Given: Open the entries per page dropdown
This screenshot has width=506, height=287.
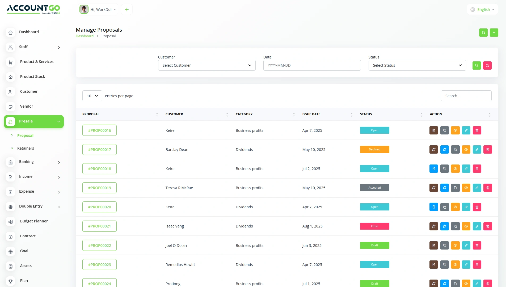Looking at the screenshot, I should pos(92,96).
